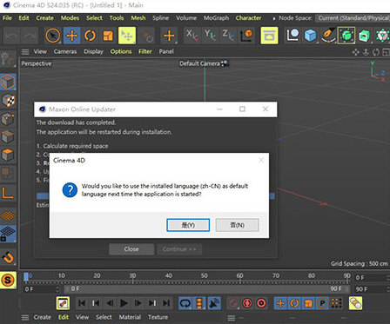
Task: Open the File menu
Action: pos(7,18)
